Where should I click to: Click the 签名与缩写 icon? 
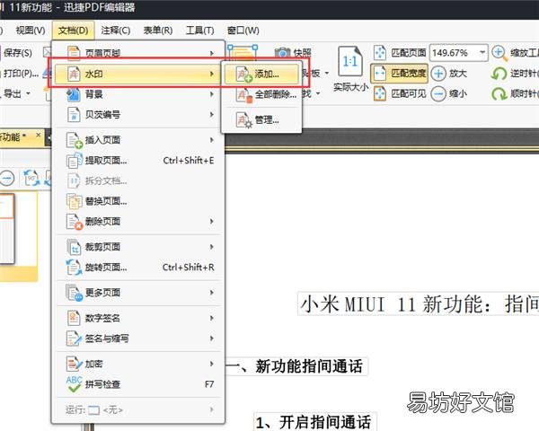click(x=74, y=339)
